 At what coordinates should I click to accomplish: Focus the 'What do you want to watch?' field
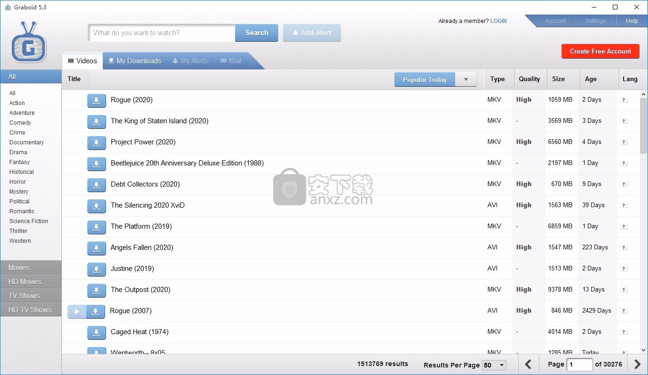point(161,33)
